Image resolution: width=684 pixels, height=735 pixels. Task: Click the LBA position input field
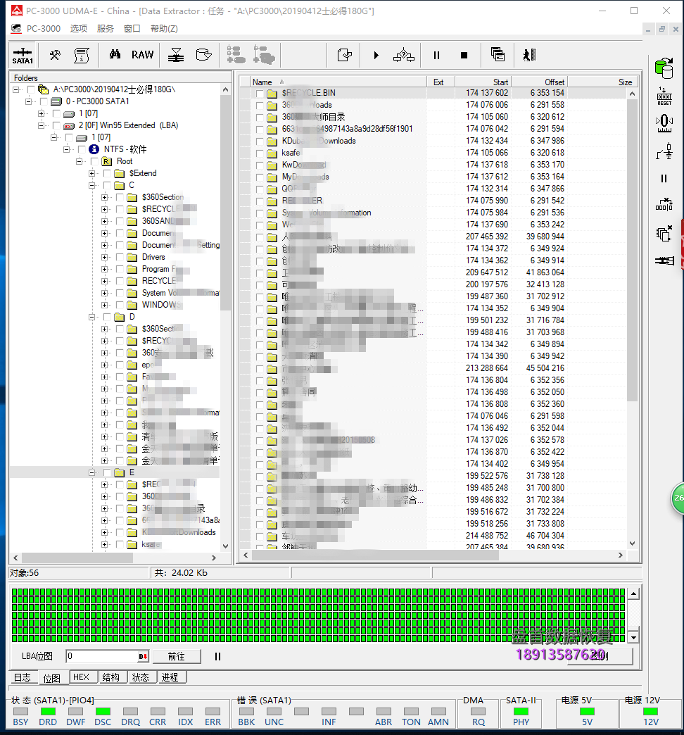point(107,656)
